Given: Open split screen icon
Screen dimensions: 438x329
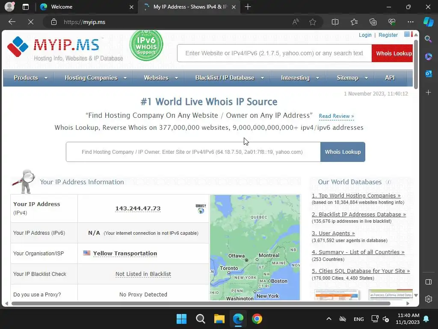Looking at the screenshot, I should tap(335, 22).
